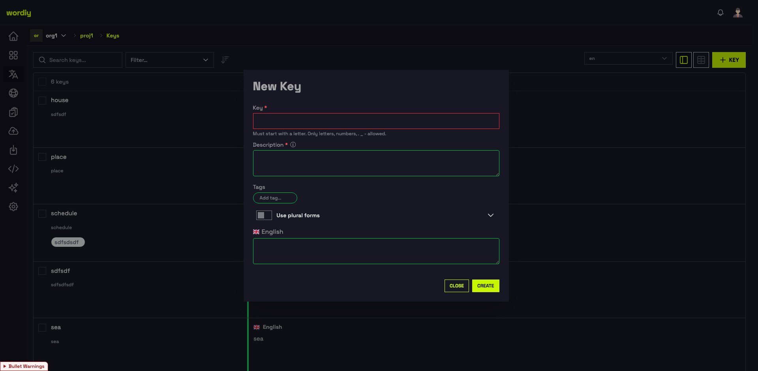Focus the English translation text area
The image size is (758, 371).
pos(376,251)
